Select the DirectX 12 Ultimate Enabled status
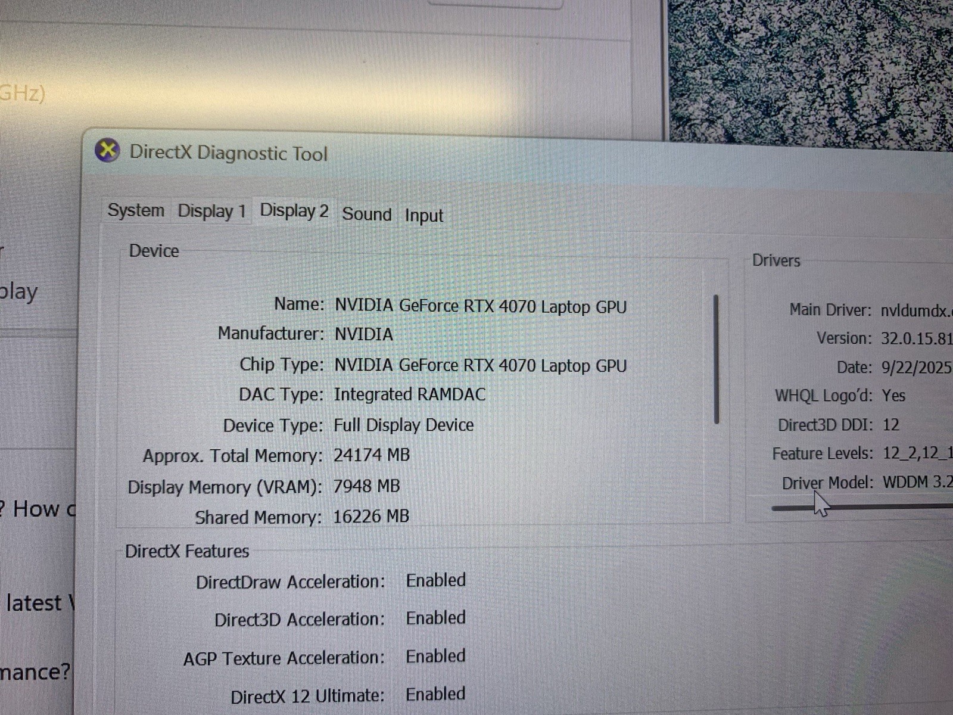 [436, 694]
